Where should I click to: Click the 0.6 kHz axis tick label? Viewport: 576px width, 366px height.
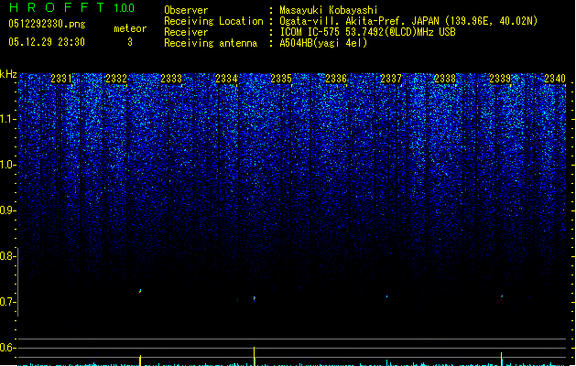coord(7,348)
